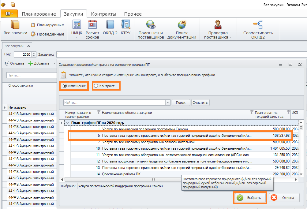Click the horizontal scrollbar thumb in dialog grid
The width and height of the screenshot is (307, 209).
tap(153, 179)
